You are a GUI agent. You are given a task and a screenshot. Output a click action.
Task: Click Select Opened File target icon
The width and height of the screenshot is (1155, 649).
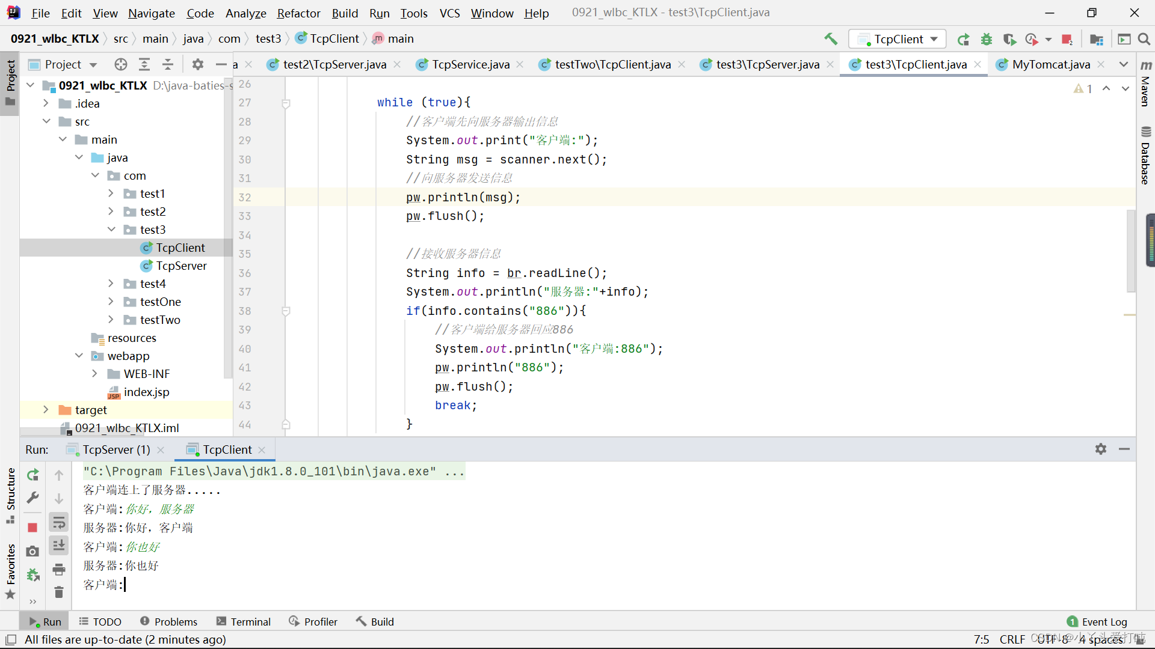[x=121, y=64]
